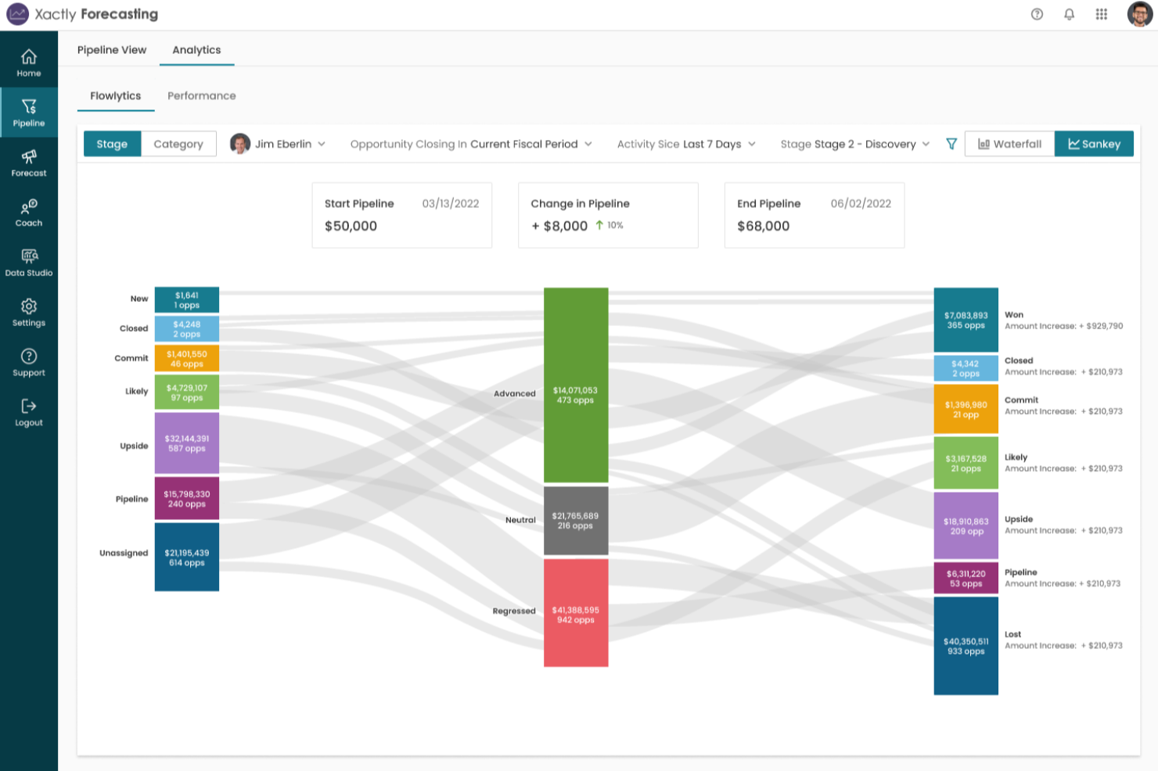The image size is (1158, 771).
Task: Launch Data Studio from the sidebar
Action: pos(29,263)
